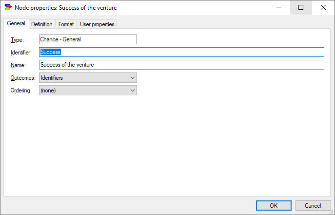The image size is (335, 215).
Task: Select the General tab
Action: tap(16, 23)
